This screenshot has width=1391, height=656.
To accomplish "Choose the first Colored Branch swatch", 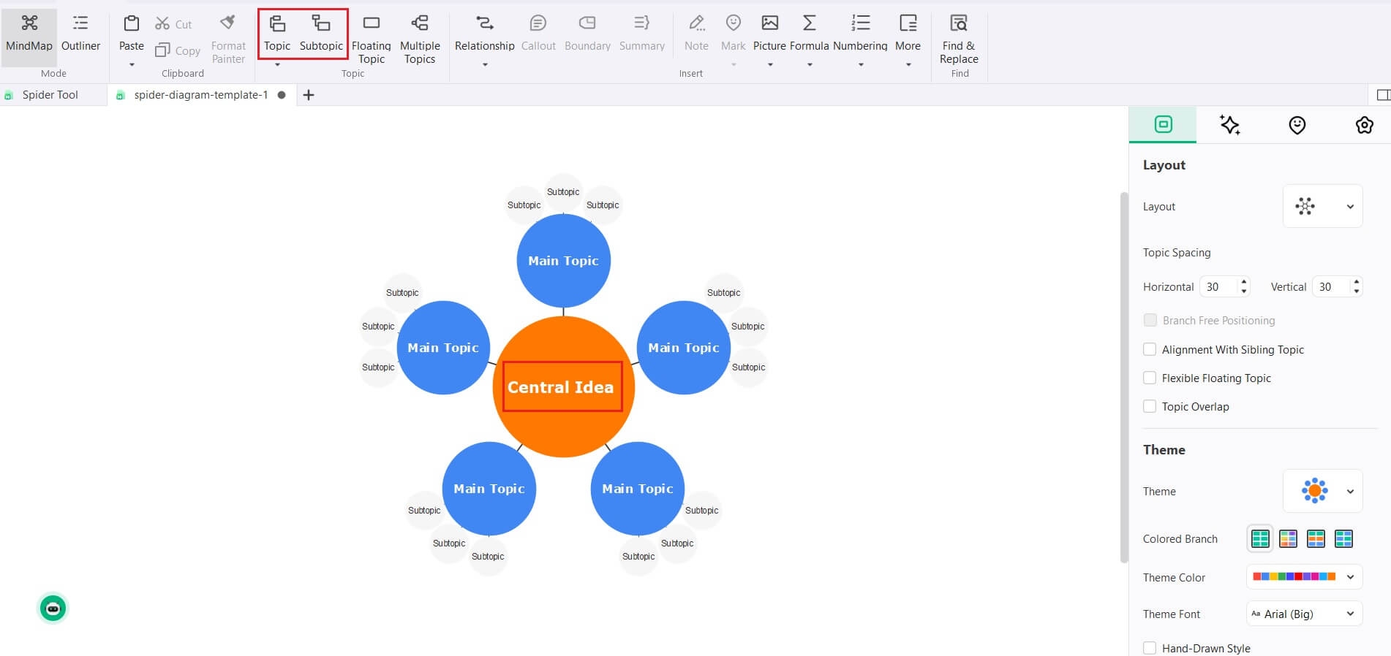I will coord(1260,539).
